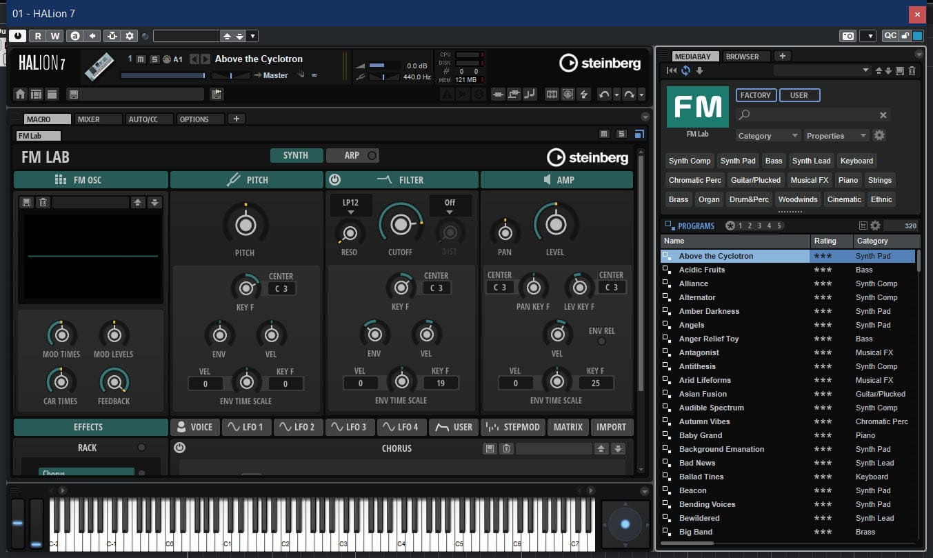Click the Programs list settings gear
This screenshot has width=933, height=558.
coord(875,226)
